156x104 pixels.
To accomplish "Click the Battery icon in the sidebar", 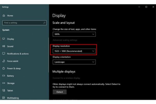I will [4, 76].
